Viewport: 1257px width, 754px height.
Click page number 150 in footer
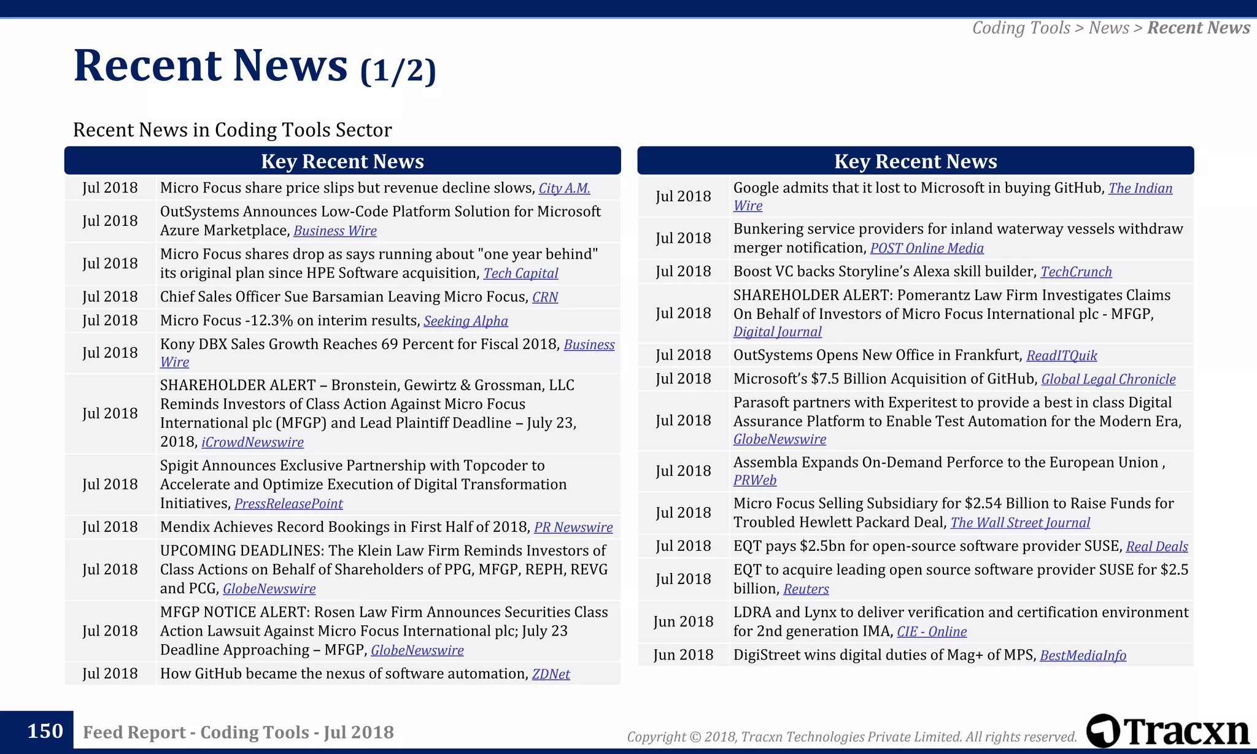coord(45,731)
